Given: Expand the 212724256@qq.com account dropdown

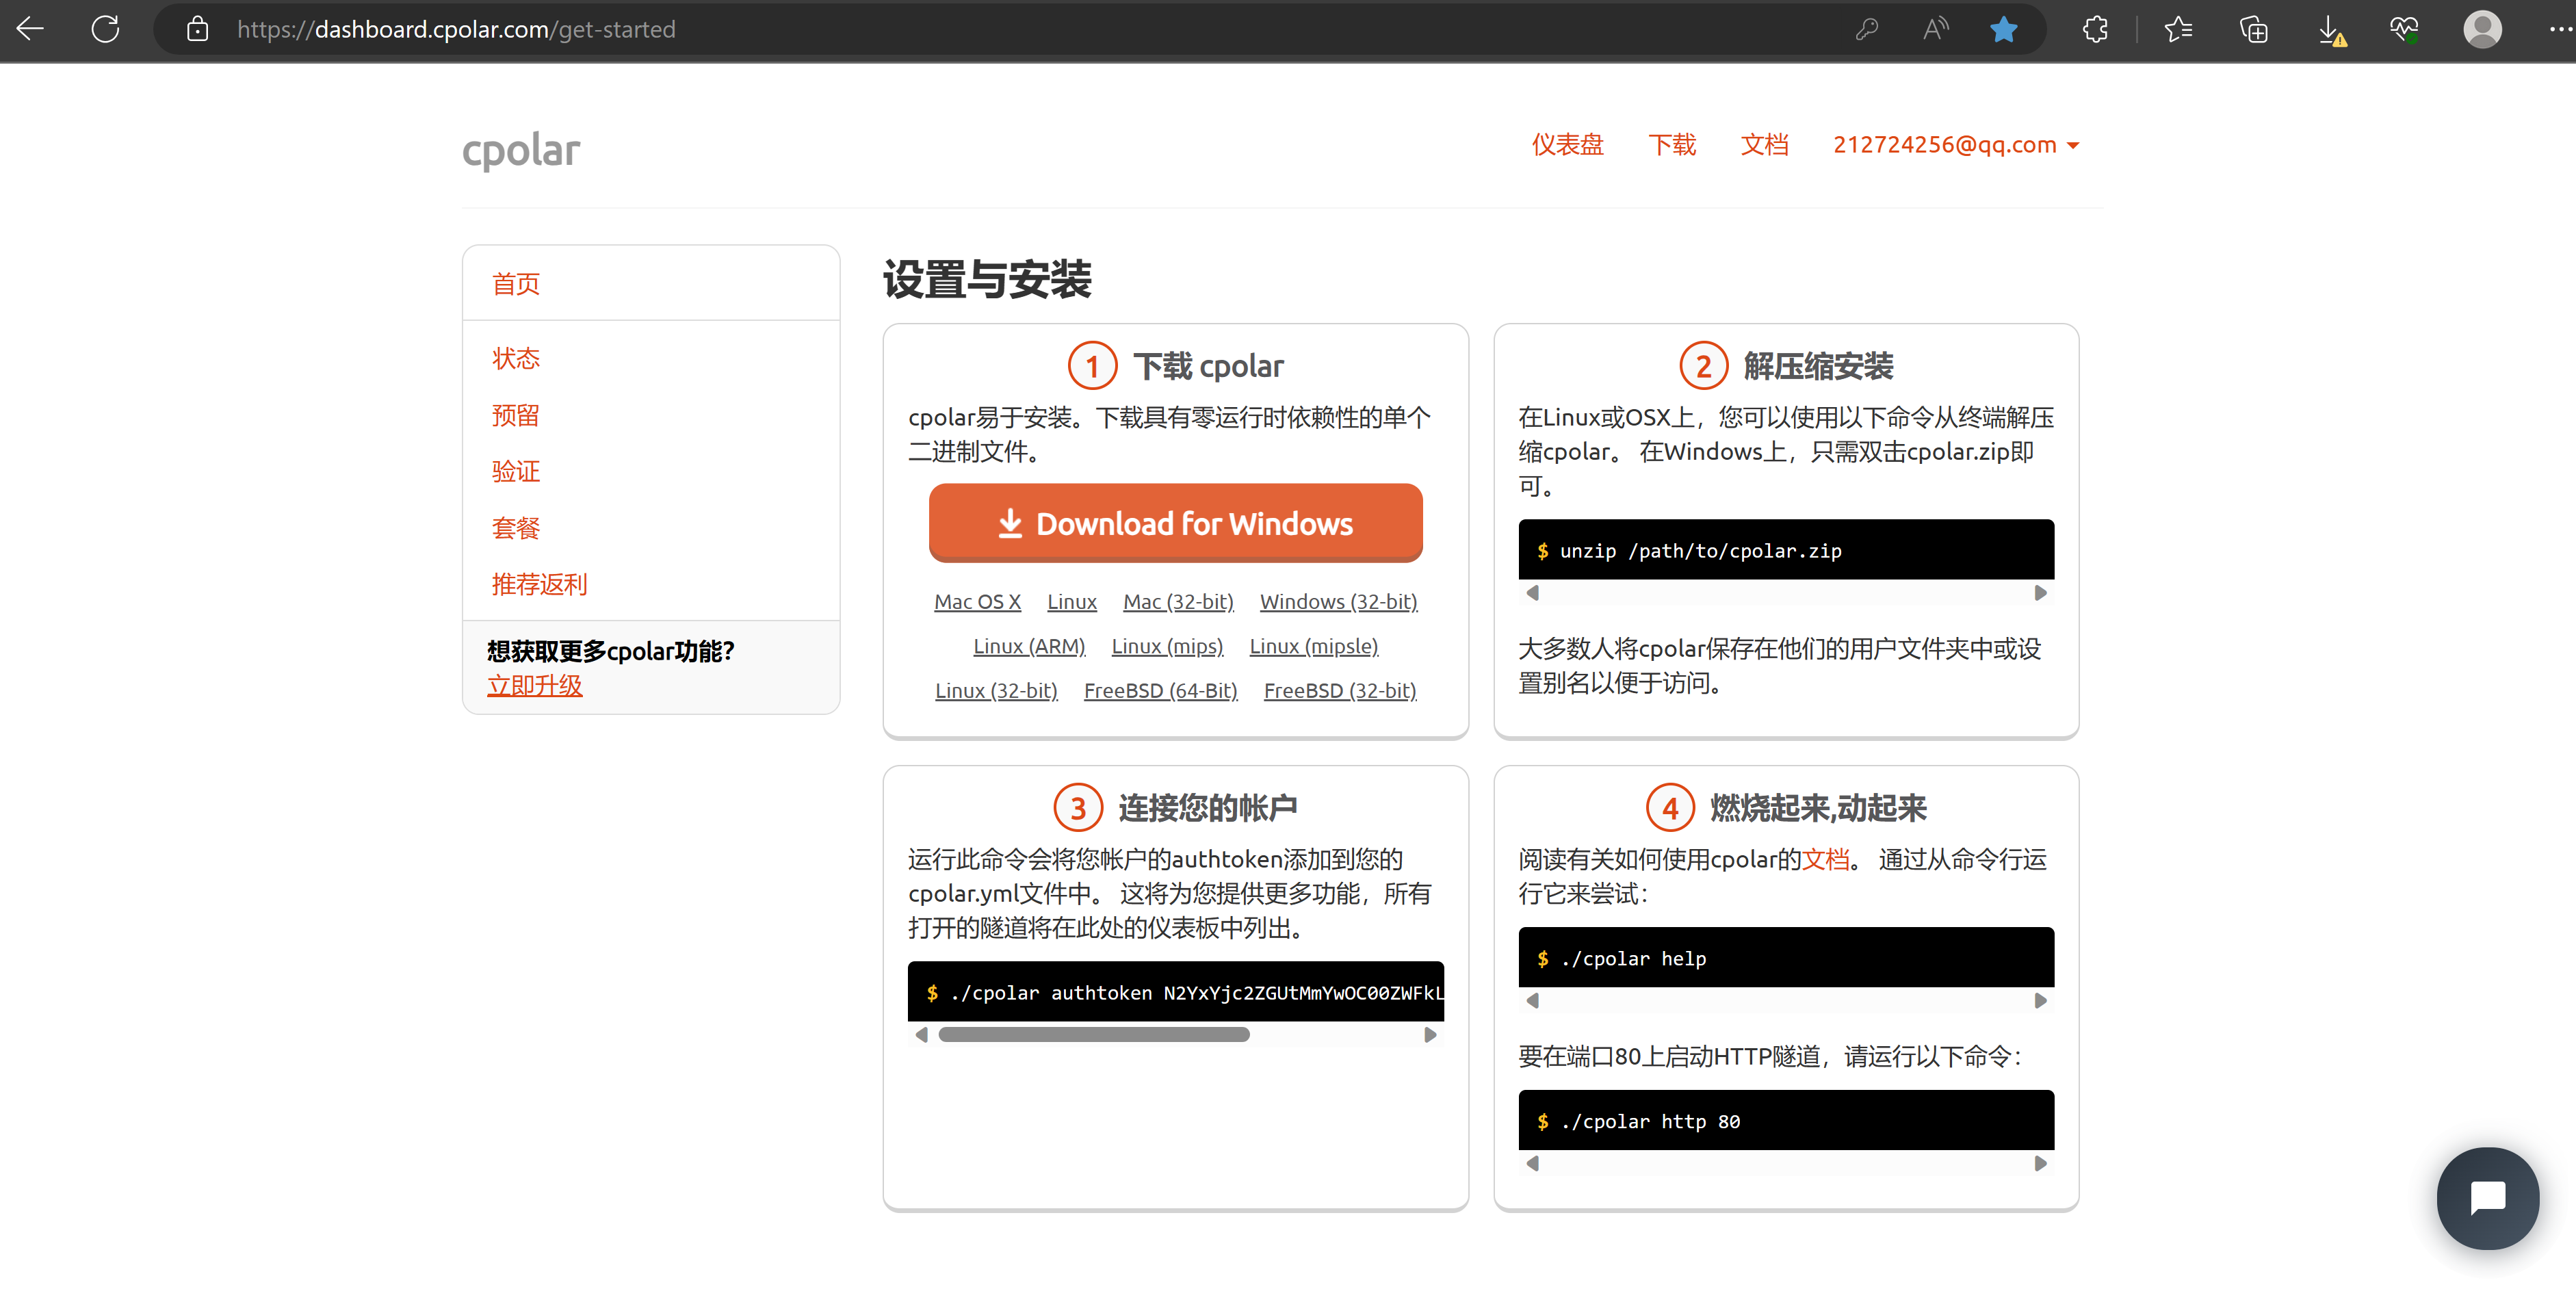Looking at the screenshot, I should (1955, 145).
